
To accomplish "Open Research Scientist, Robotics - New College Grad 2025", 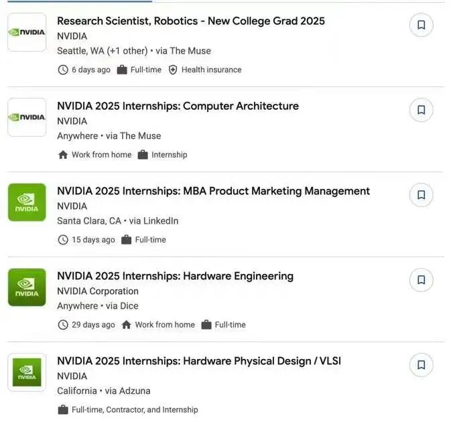I will [x=191, y=21].
